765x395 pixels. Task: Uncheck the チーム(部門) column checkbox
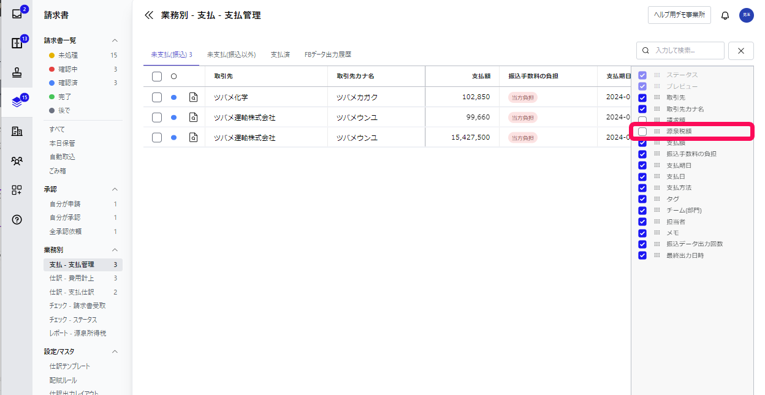click(642, 210)
